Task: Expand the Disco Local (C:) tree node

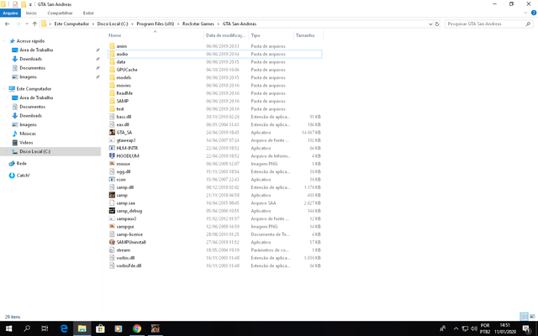Action: [x=7, y=151]
